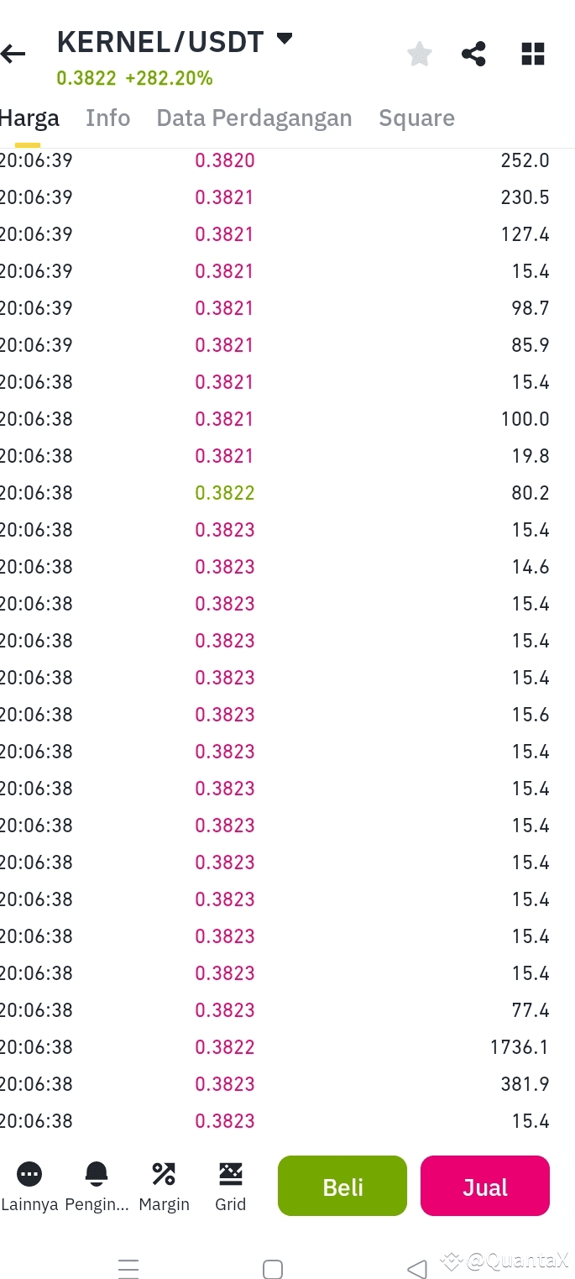The image size is (575, 1279).
Task: Tap the Android recent apps menu icon
Action: (x=128, y=1268)
